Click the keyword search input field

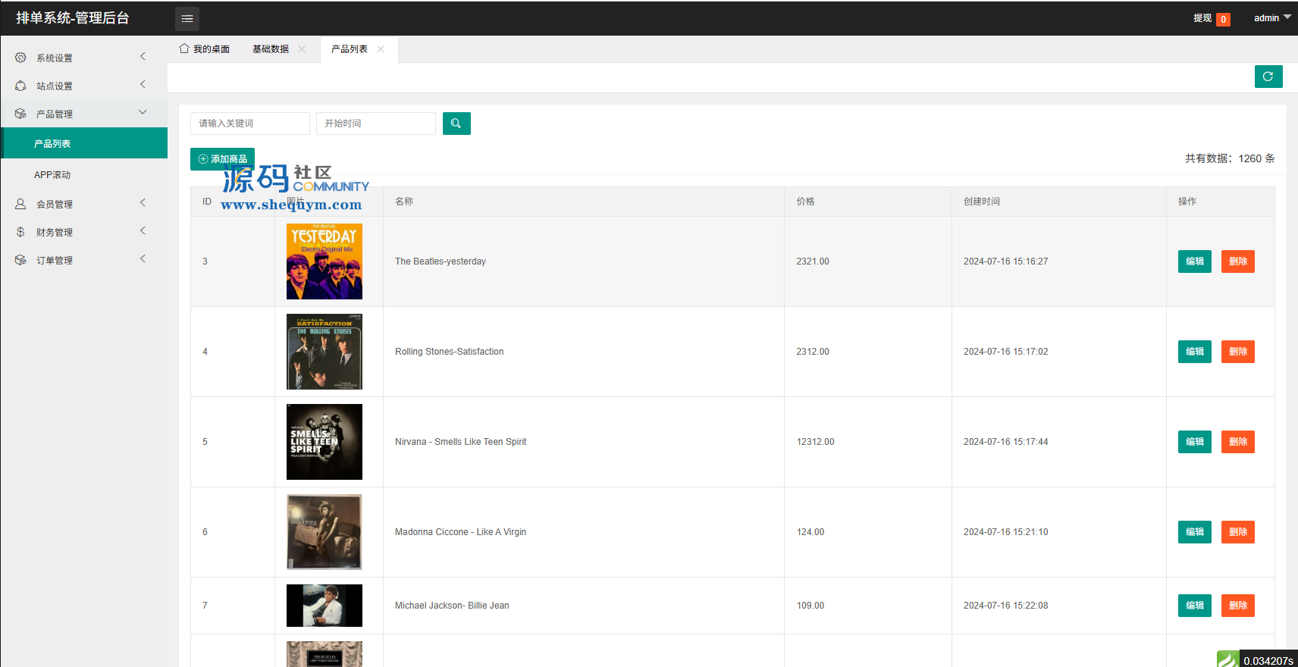[x=249, y=124]
